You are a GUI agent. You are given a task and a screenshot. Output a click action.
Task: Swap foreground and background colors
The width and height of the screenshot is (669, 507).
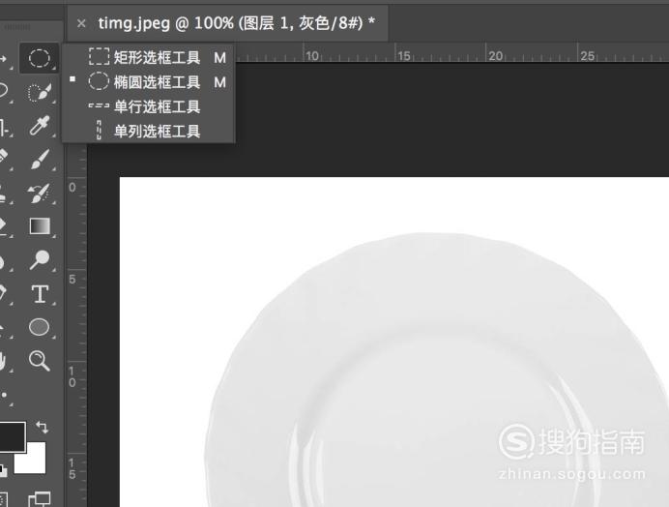(42, 427)
